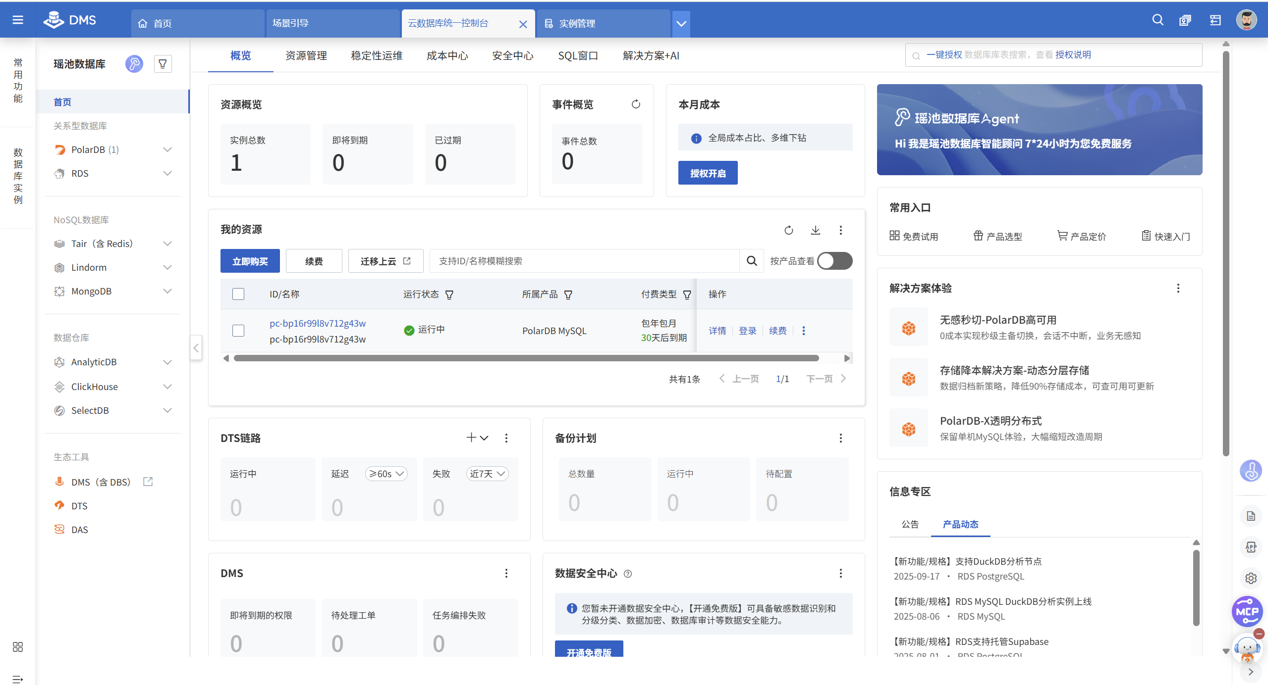Click the 迁移上云 button
Image resolution: width=1268 pixels, height=685 pixels.
386,261
